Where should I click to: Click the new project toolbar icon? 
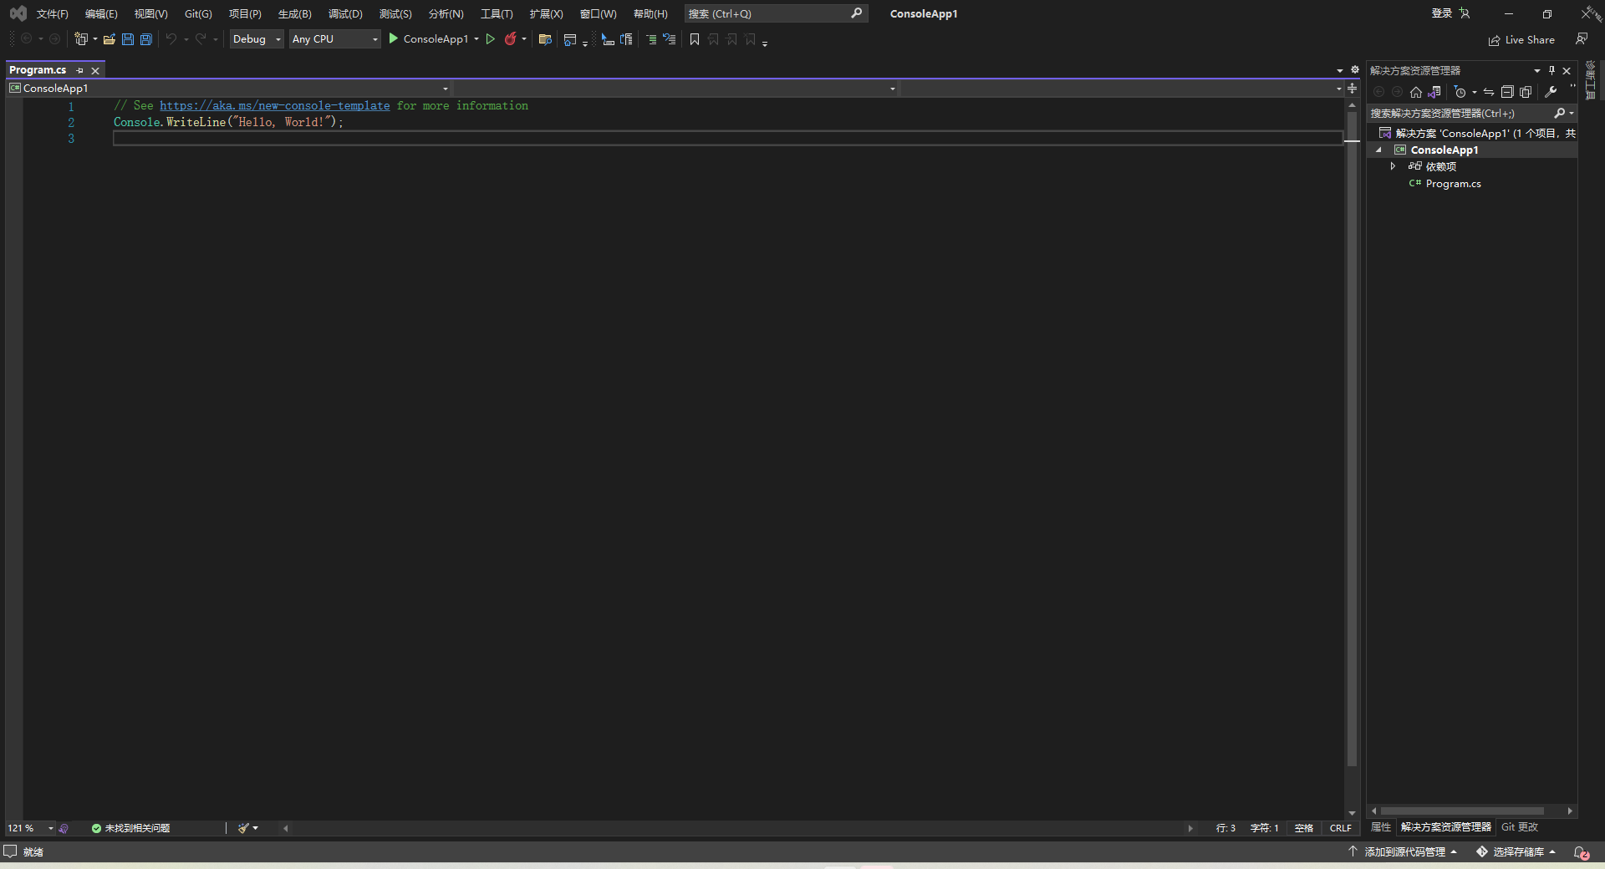pos(81,39)
